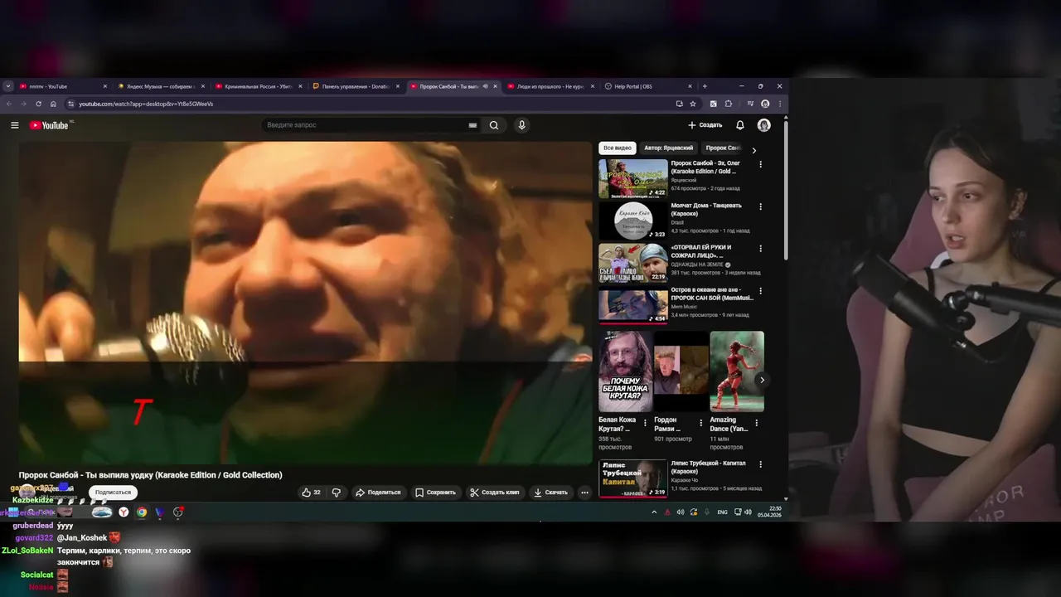Open the account avatar menu on YouTube
1061x597 pixels.
(764, 125)
